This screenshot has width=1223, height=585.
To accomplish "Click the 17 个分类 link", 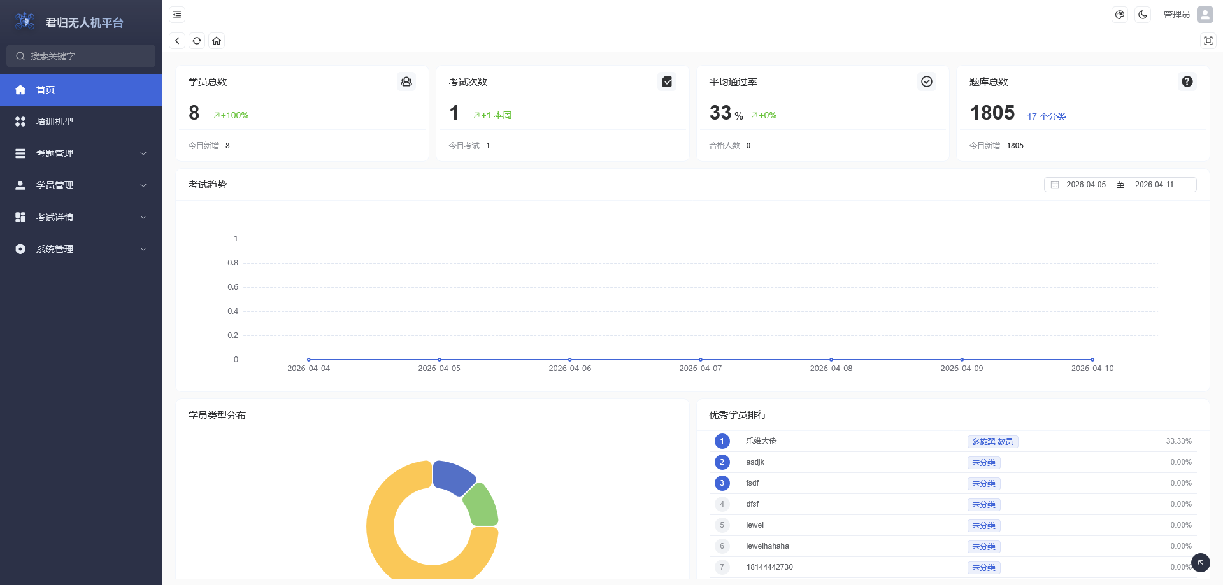I will coord(1046,116).
